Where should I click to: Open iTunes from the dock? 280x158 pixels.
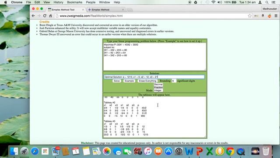point(148,151)
